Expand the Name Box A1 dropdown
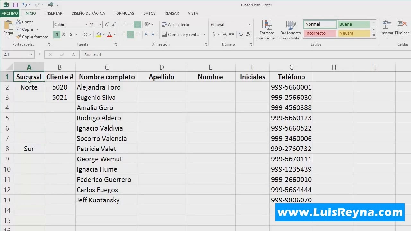This screenshot has height=231, width=411. [31, 55]
